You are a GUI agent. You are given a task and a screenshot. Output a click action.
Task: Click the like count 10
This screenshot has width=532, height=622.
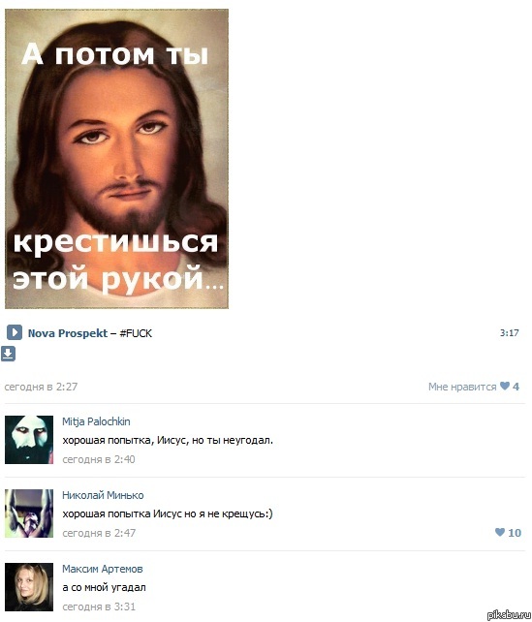tap(515, 533)
